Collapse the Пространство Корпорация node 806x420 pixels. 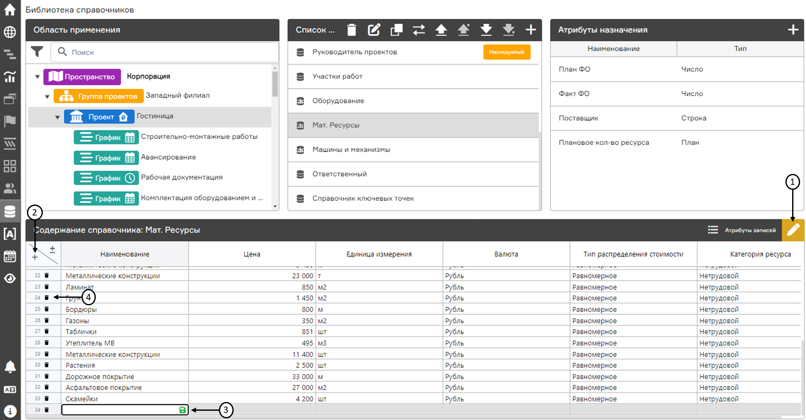[37, 77]
